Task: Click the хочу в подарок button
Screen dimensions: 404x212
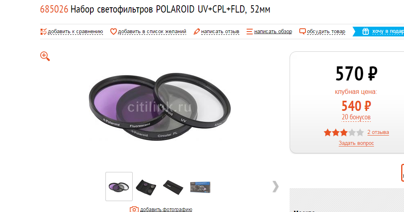Action: coord(378,31)
